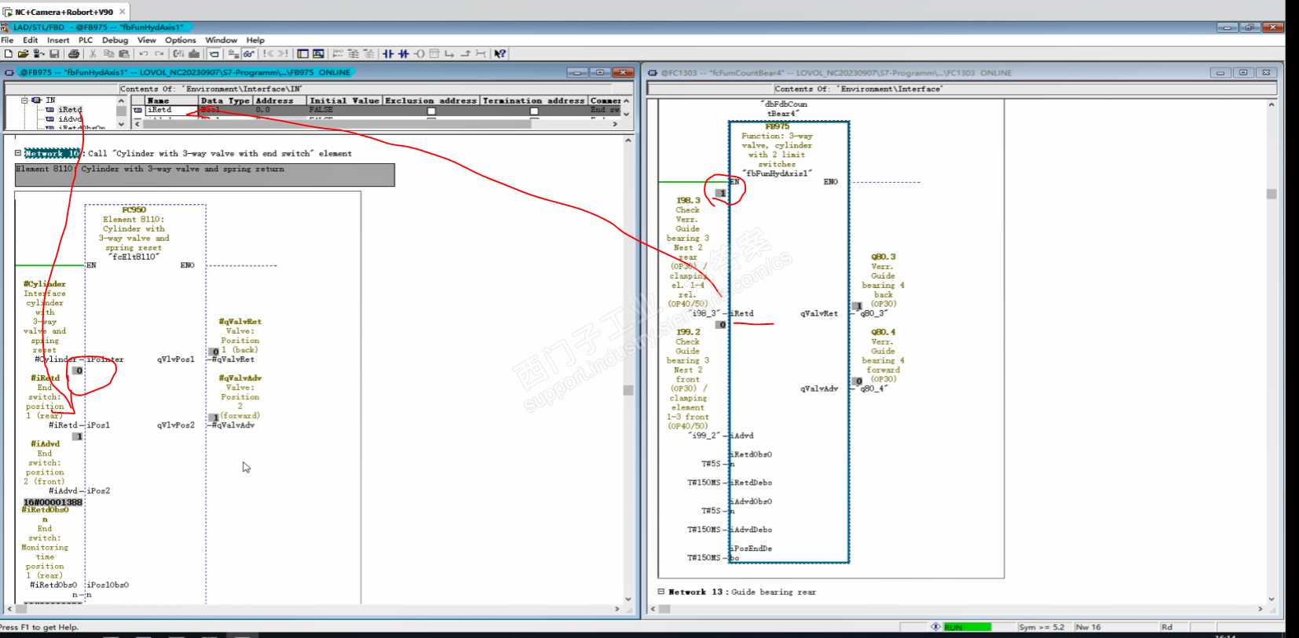Screen dimensions: 1299x638
Task: Collapse Network 10 in FB975 window
Action: [x=18, y=153]
